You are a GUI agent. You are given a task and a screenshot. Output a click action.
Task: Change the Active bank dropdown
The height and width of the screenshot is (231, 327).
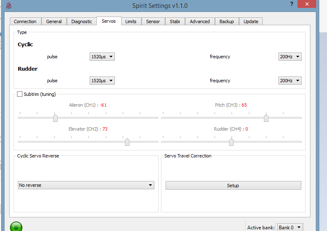click(290, 227)
